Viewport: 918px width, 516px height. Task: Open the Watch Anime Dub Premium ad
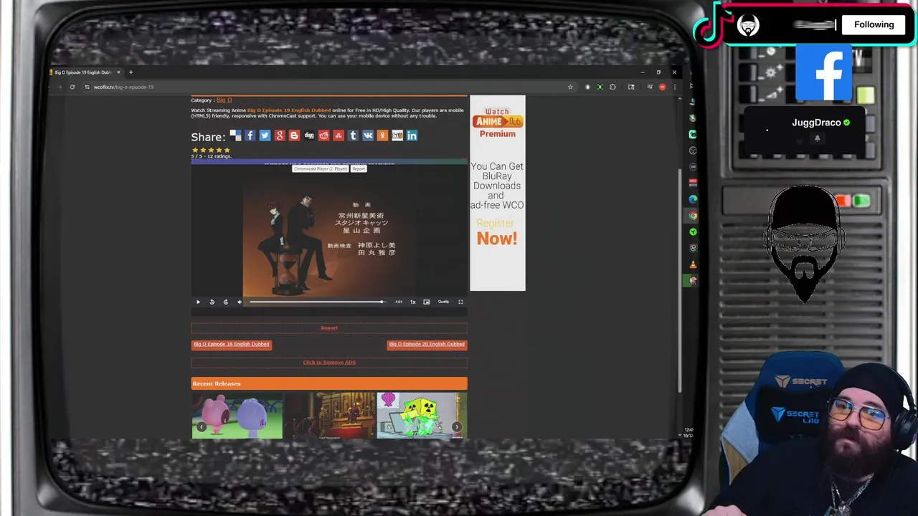[497, 193]
